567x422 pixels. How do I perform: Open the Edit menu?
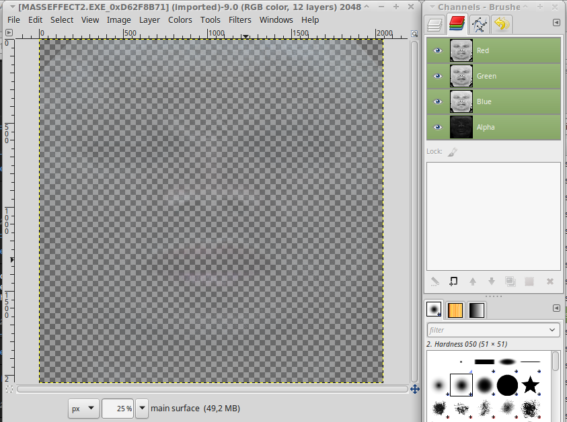(x=35, y=20)
